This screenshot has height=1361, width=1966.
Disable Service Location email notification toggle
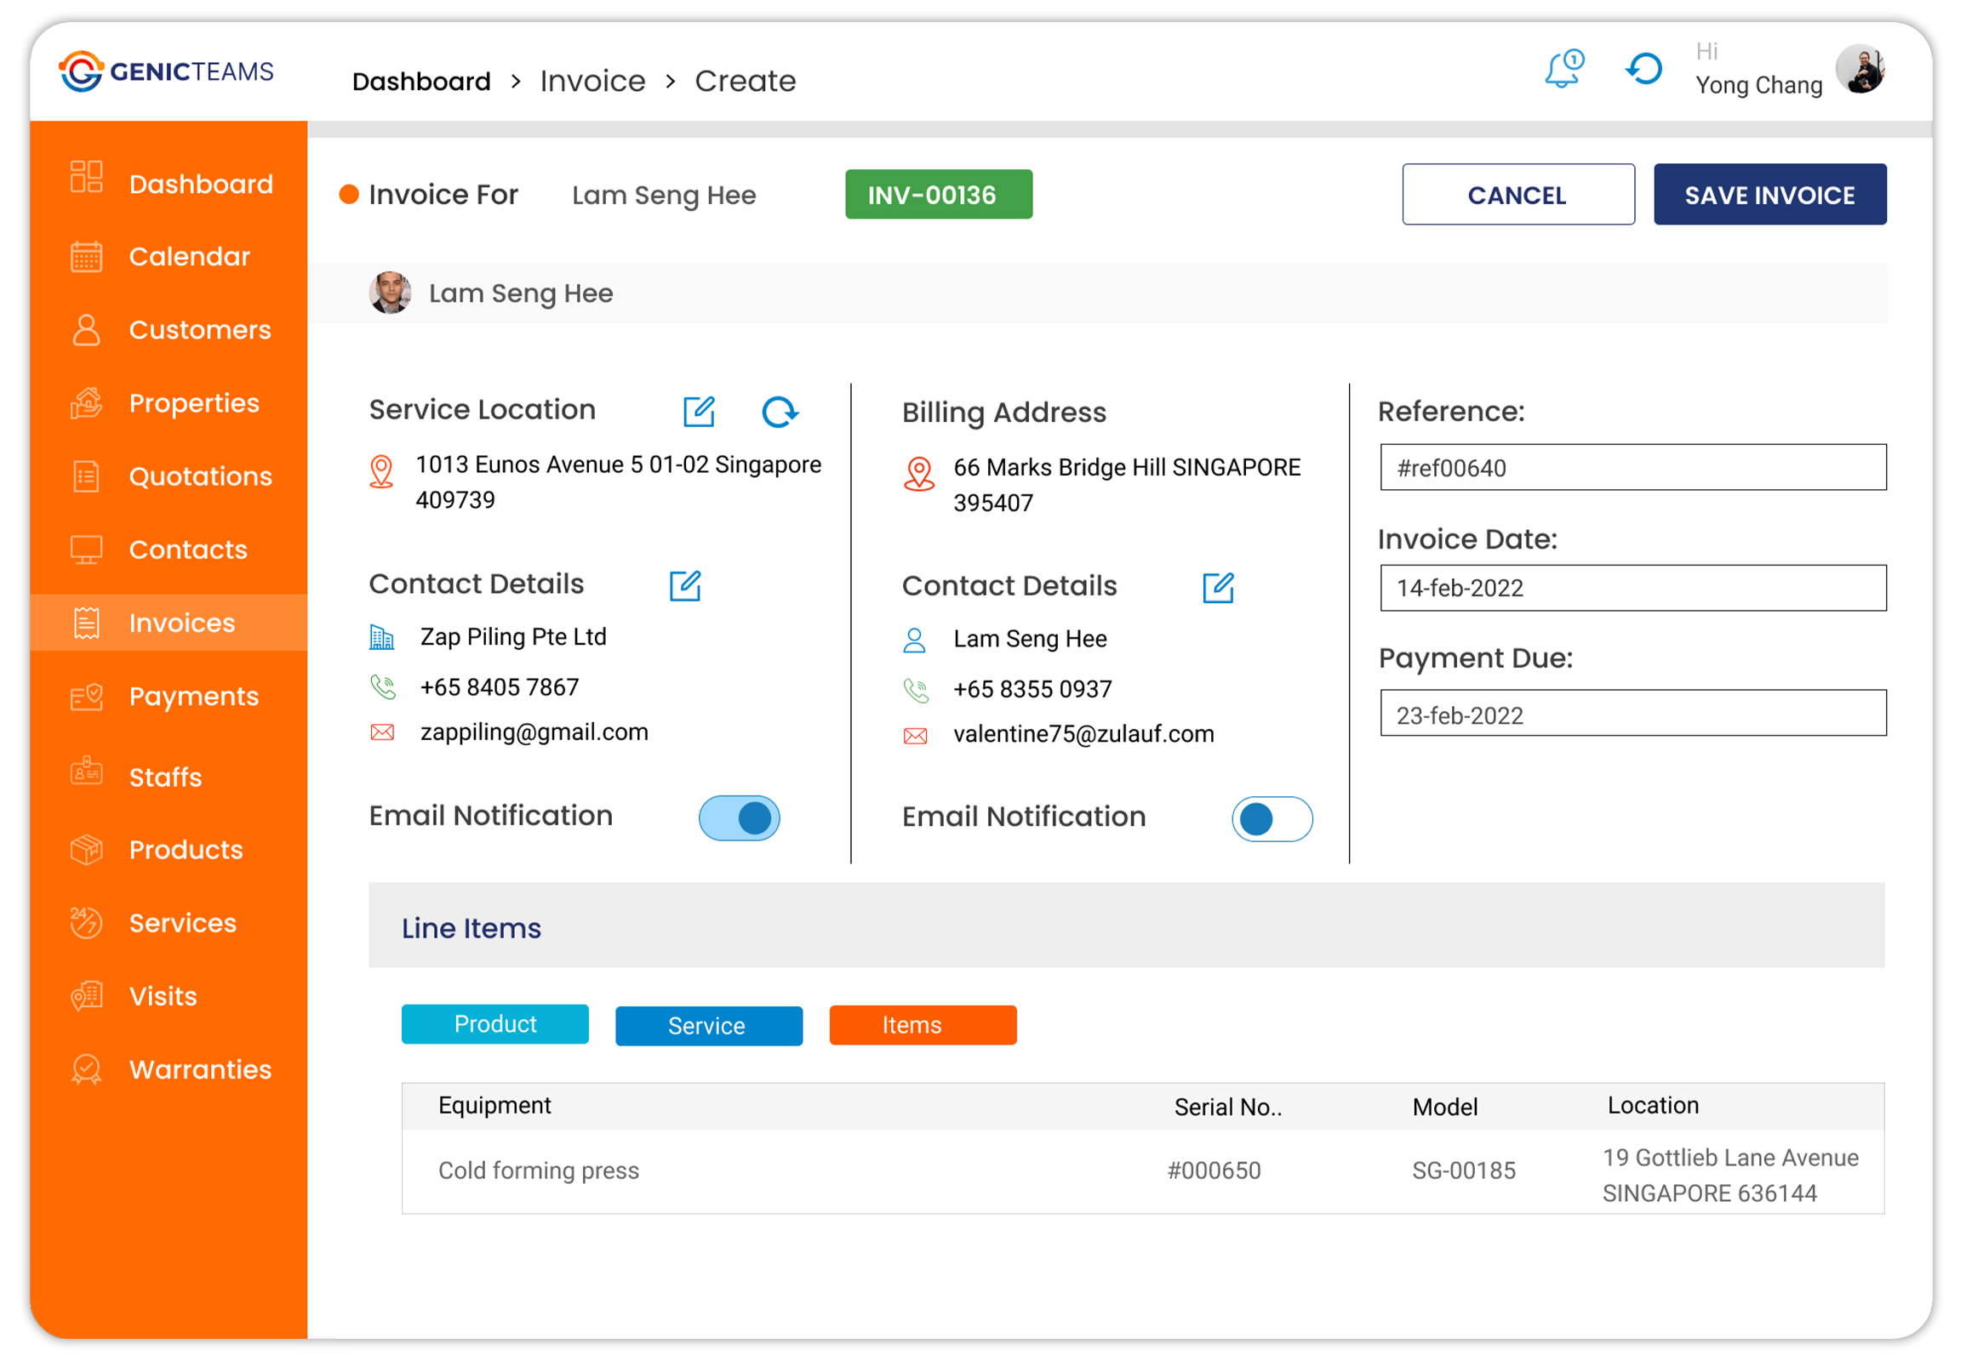click(740, 818)
